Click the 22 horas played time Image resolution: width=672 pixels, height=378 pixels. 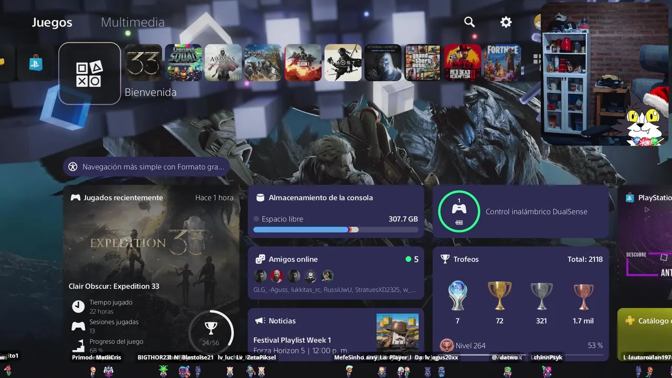tap(101, 311)
